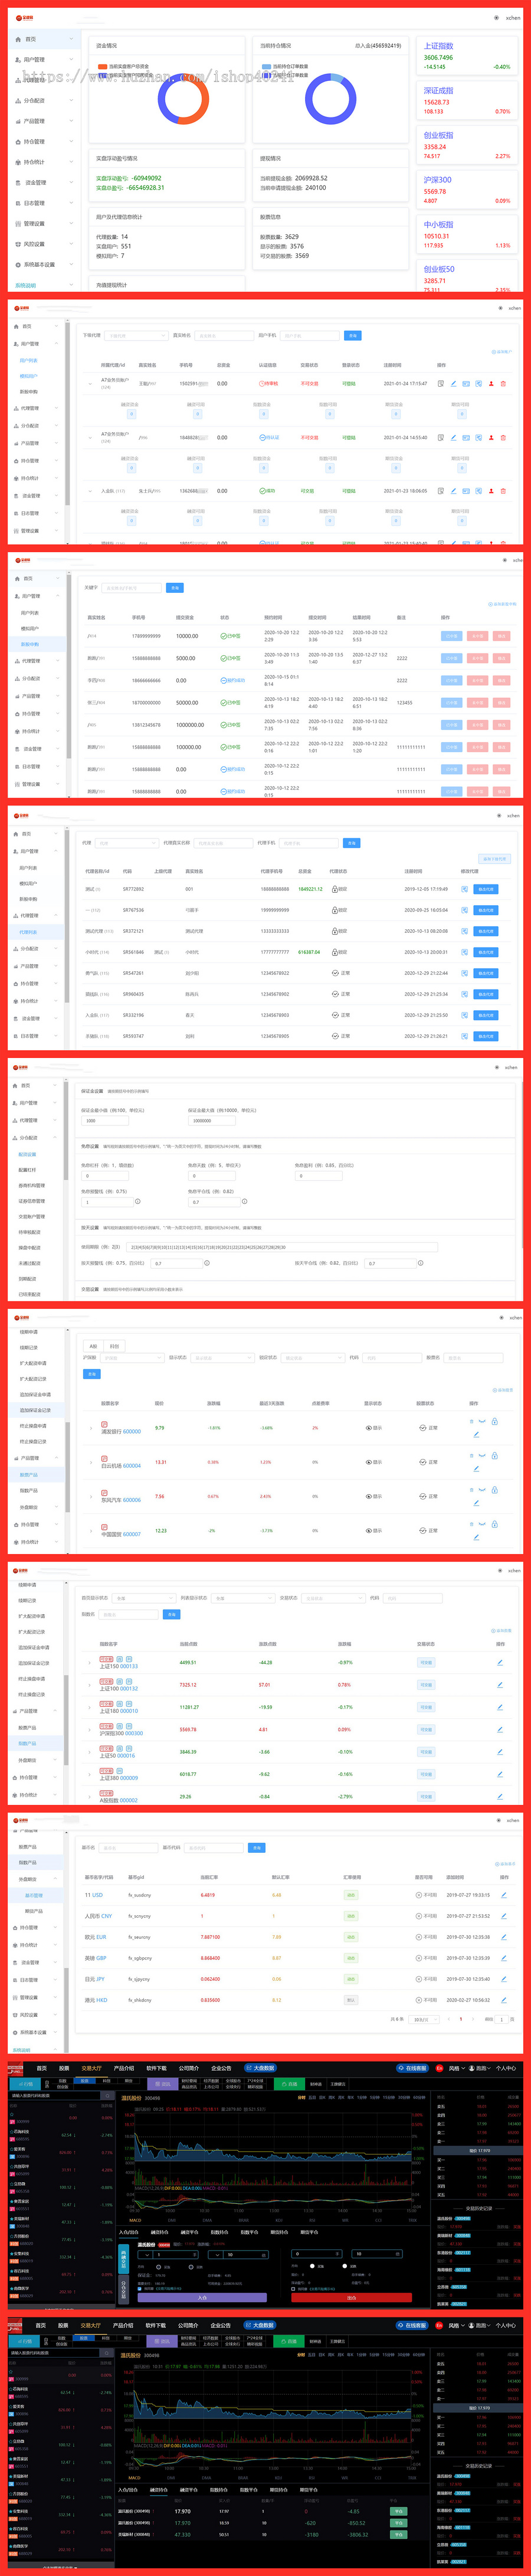Click the edit icon for the 11 USD currency row
531x2576 pixels.
point(503,1895)
